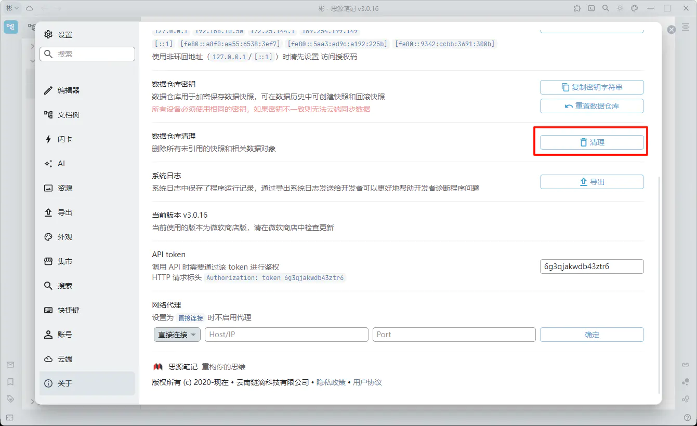This screenshot has height=426, width=697.
Task: Open the outline icon in right dock
Action: click(x=686, y=27)
